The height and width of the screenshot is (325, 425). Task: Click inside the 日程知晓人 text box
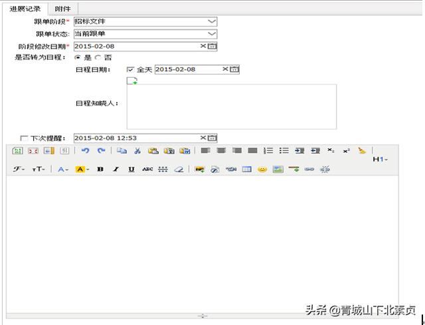[231, 106]
